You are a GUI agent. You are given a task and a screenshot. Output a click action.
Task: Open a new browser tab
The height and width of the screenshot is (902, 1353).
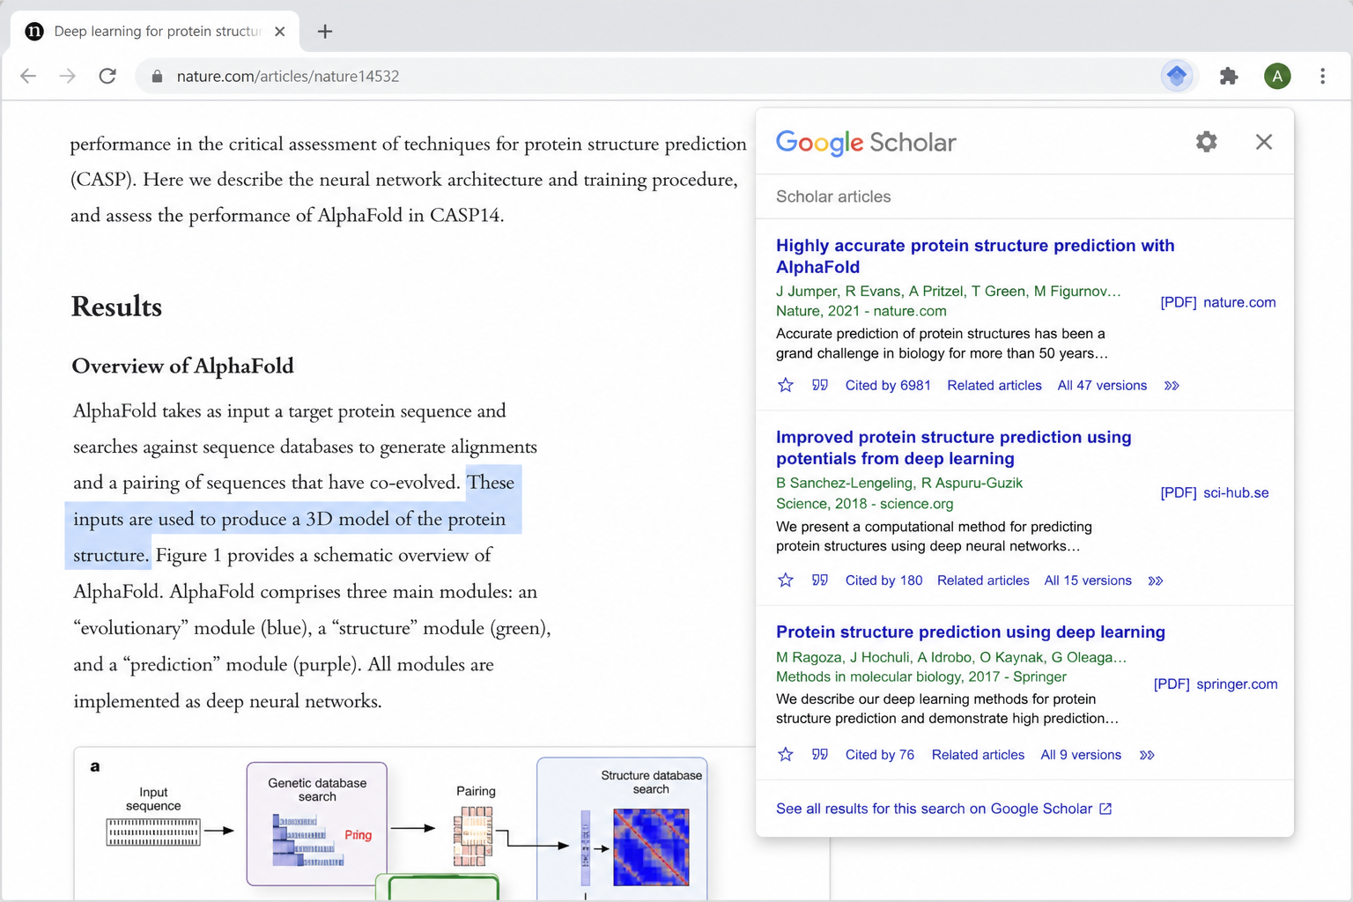[x=325, y=32]
